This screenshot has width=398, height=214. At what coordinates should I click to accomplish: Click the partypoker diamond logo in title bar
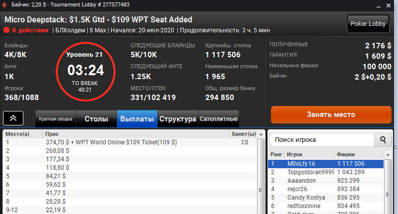pyautogui.click(x=4, y=5)
